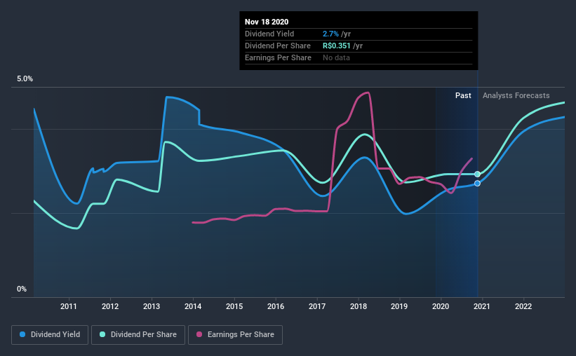This screenshot has width=576, height=356.
Task: Click the 2011 x-axis year label
Action: click(68, 306)
